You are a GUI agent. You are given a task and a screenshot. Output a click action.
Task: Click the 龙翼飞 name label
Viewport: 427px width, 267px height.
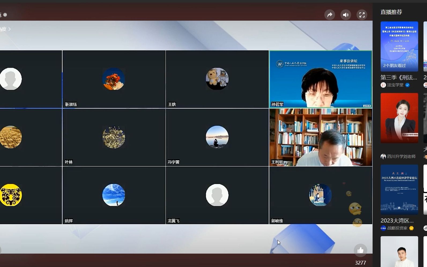point(173,221)
